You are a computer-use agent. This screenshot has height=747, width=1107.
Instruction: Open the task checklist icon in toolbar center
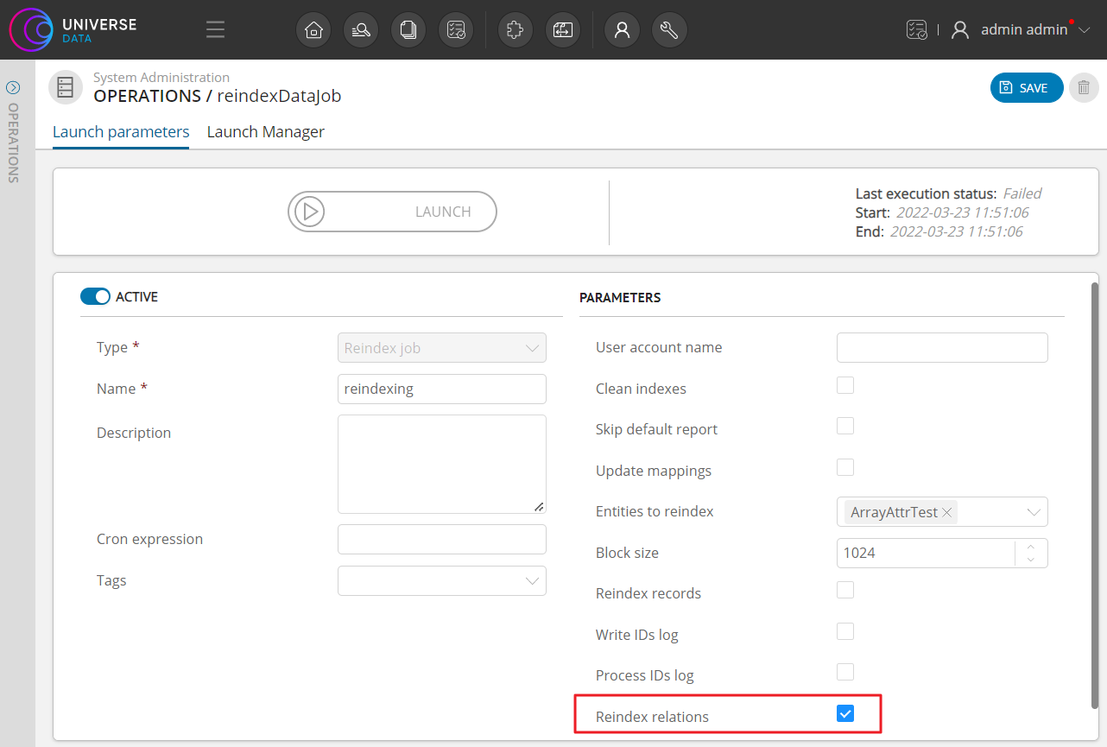coord(456,30)
